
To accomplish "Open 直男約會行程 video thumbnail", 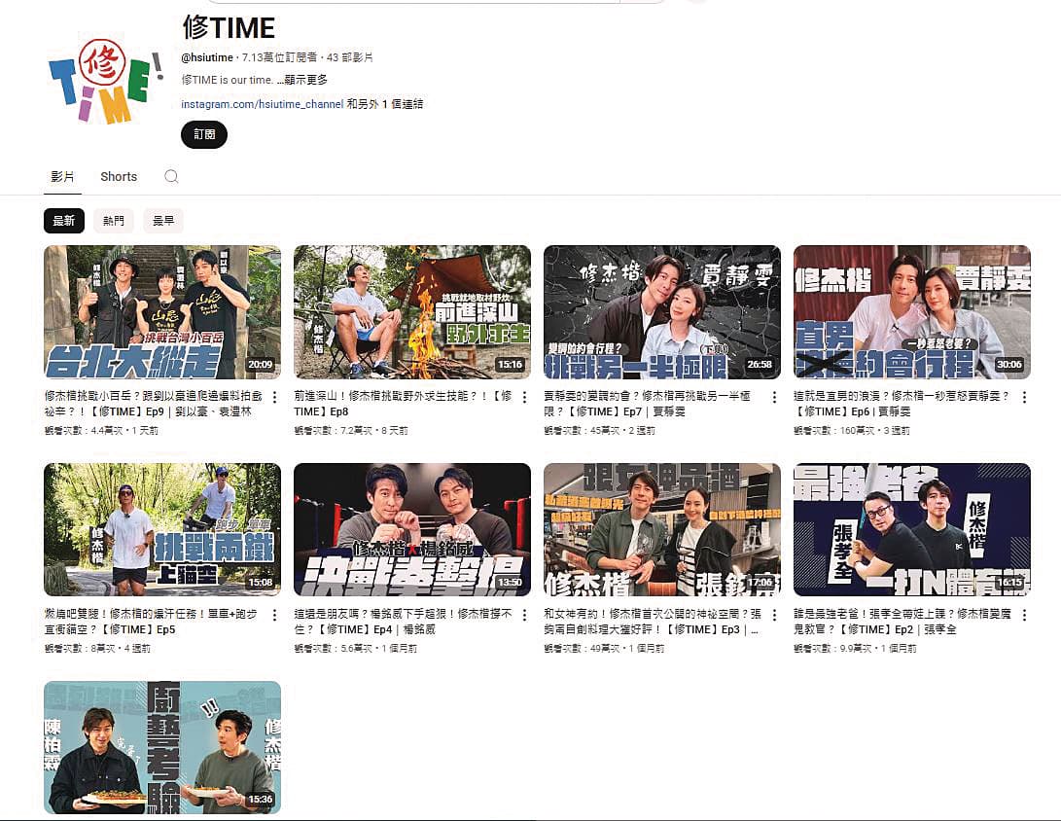I will tap(912, 312).
